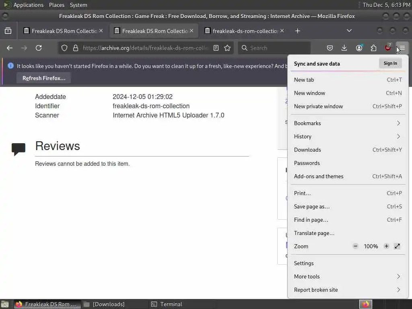
Task: Open the list all tabs dropdown
Action: (349, 31)
